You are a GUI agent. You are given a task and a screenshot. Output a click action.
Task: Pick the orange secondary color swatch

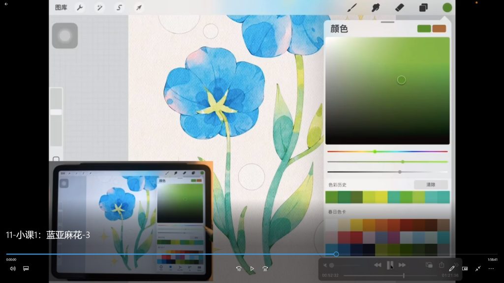(x=439, y=28)
